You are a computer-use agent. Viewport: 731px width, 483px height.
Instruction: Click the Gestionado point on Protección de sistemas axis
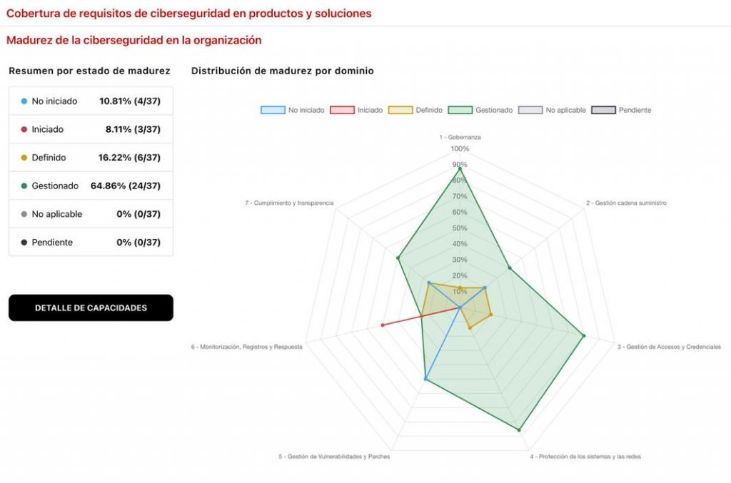[x=519, y=429]
